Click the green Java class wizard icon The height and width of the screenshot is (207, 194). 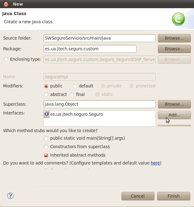(x=178, y=19)
